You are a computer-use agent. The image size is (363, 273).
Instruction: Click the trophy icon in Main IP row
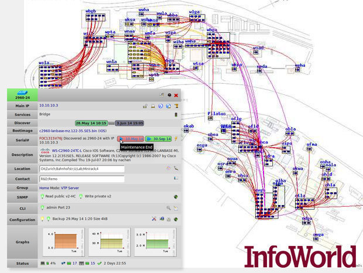tap(175, 106)
